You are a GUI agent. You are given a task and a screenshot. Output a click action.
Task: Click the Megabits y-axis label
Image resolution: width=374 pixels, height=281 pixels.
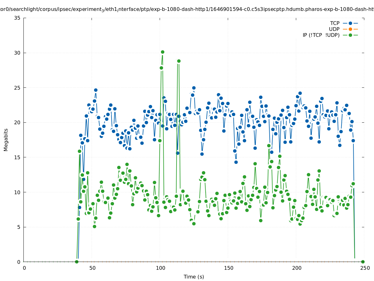pyautogui.click(x=6, y=140)
